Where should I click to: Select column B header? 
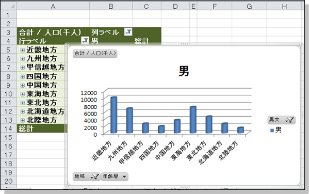[x=111, y=6]
